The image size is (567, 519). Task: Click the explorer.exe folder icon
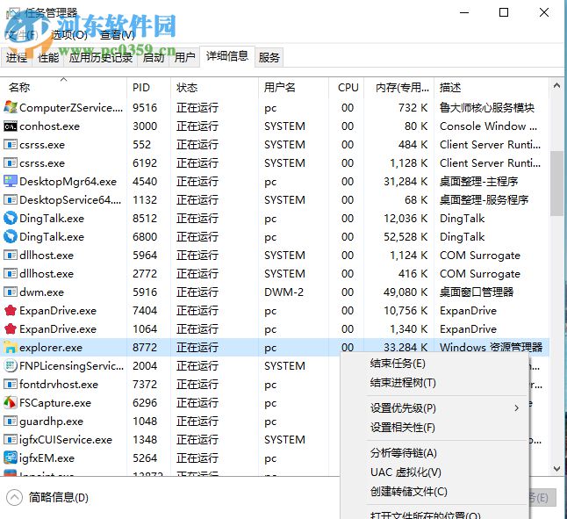(x=11, y=347)
